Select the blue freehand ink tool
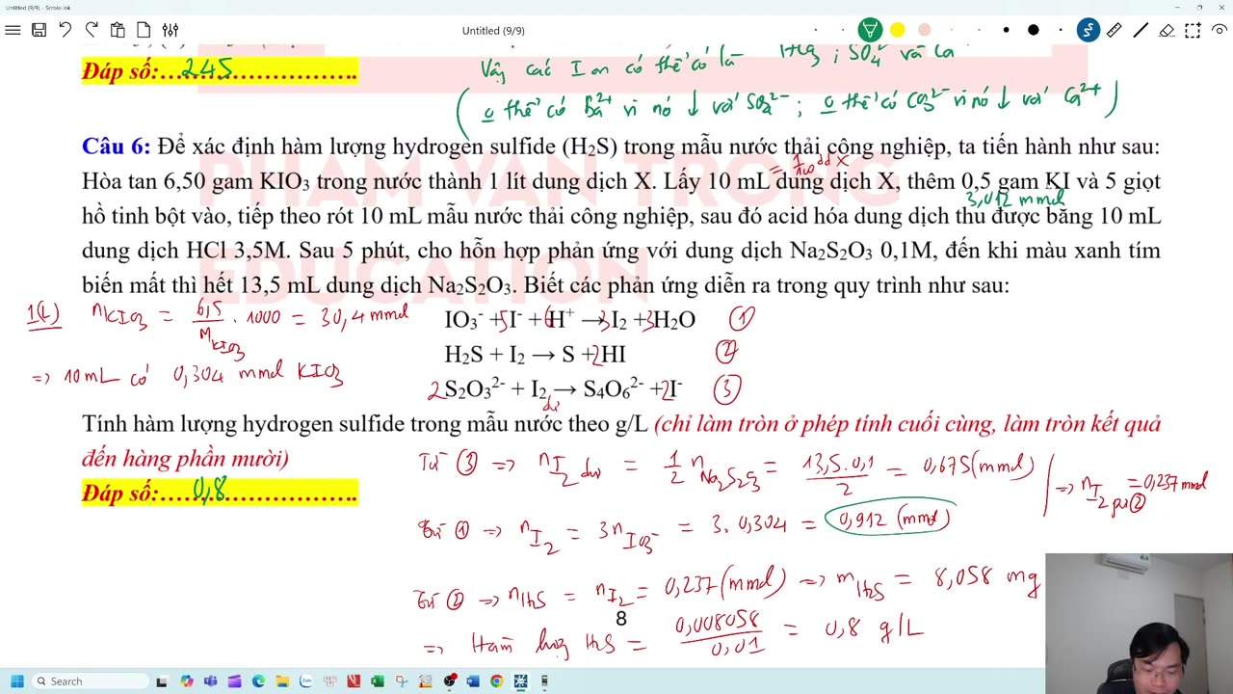The width and height of the screenshot is (1233, 694). [1088, 30]
